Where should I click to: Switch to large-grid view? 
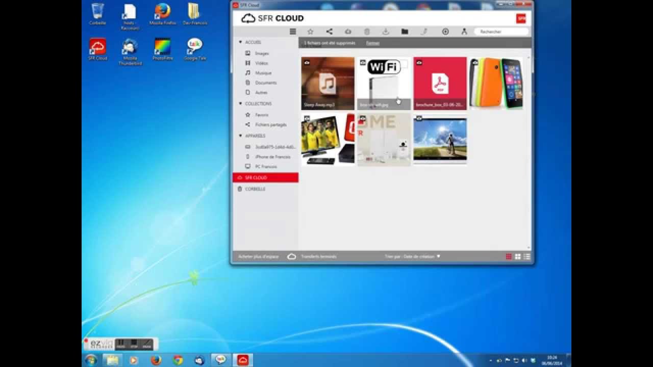coord(518,256)
